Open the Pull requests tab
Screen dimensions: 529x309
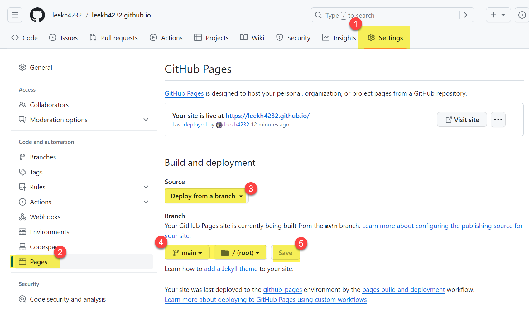tap(113, 38)
